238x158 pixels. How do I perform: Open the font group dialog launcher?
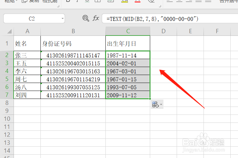[x=160, y=6]
